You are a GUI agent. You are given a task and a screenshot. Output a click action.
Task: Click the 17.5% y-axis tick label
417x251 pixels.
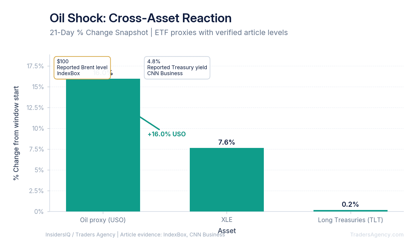(x=35, y=66)
